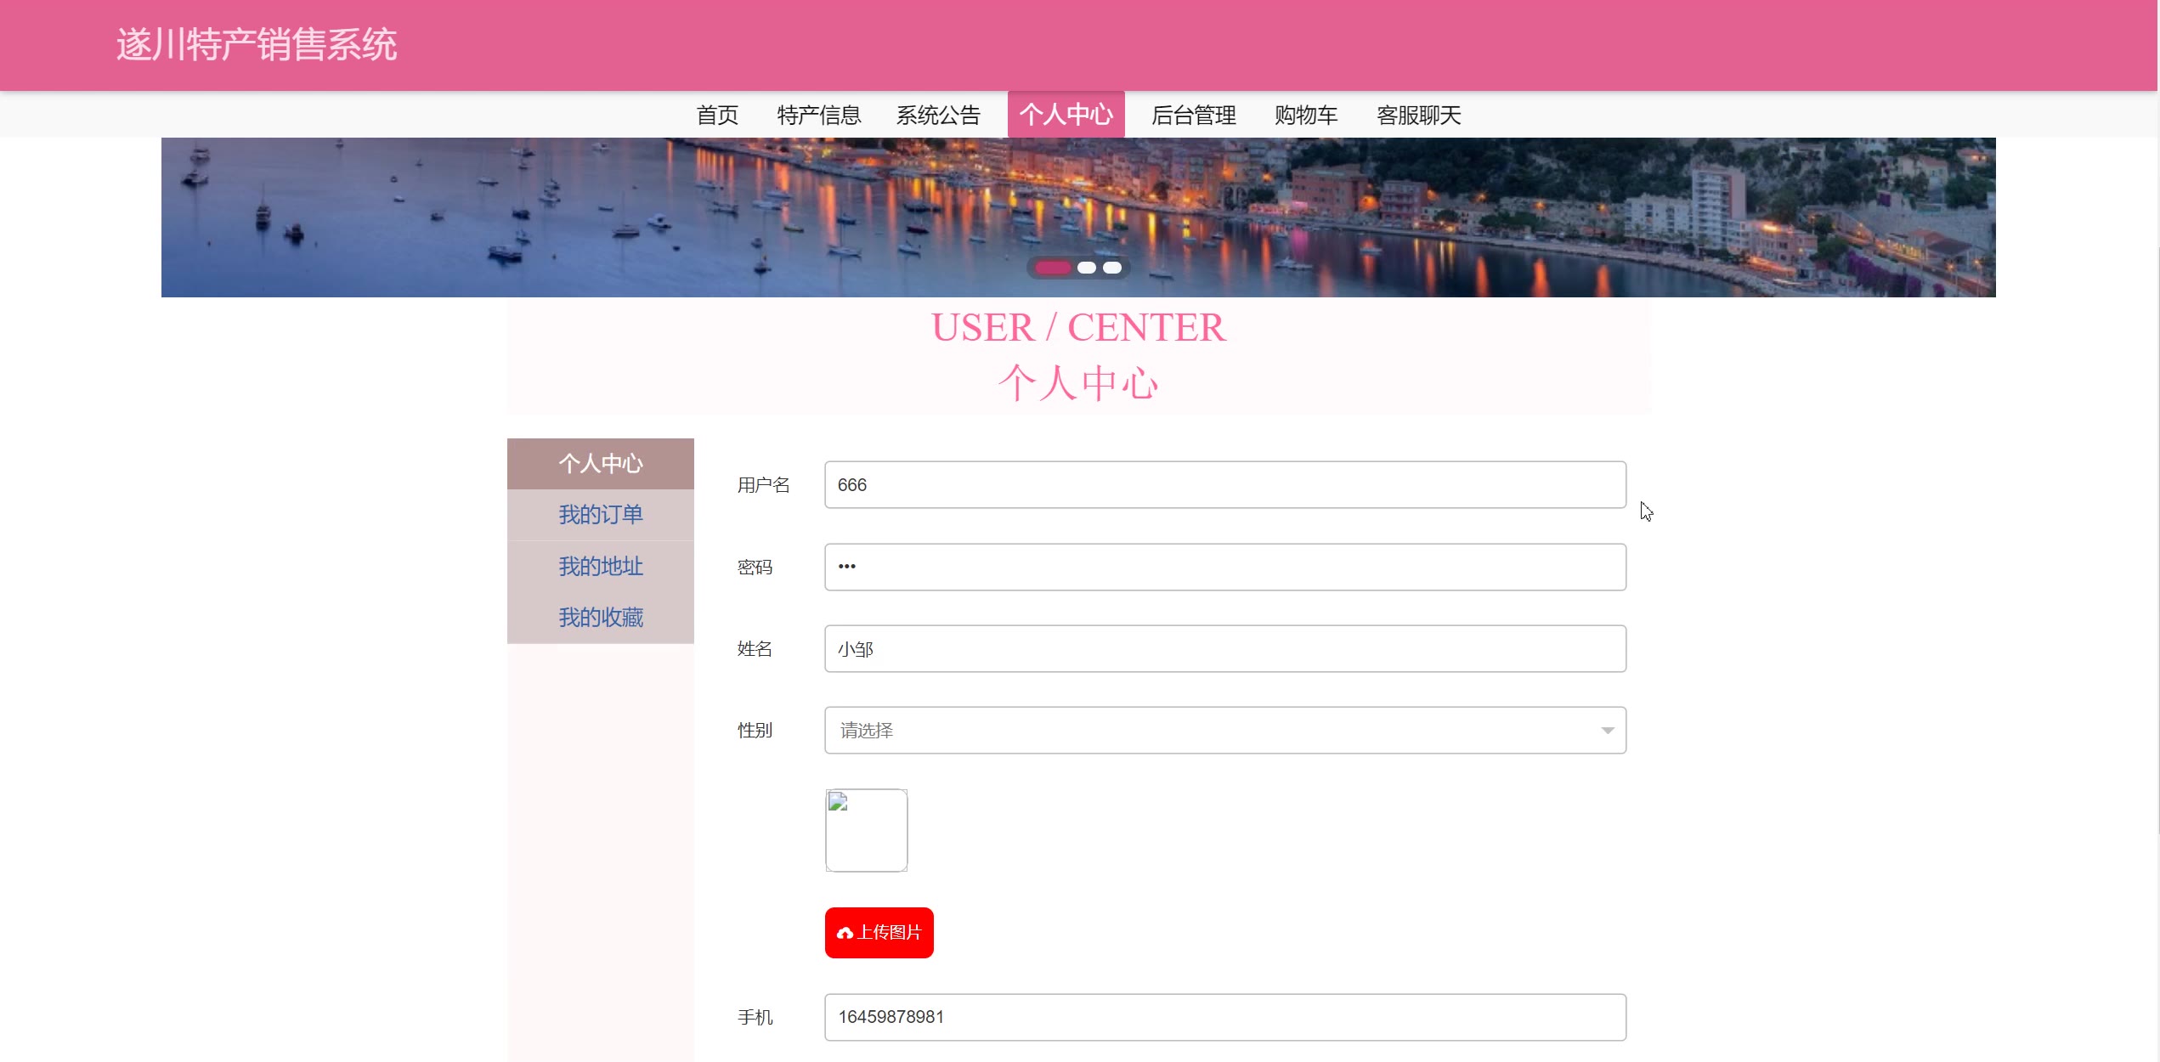Open 我的地址 in the sidebar

[x=600, y=567]
